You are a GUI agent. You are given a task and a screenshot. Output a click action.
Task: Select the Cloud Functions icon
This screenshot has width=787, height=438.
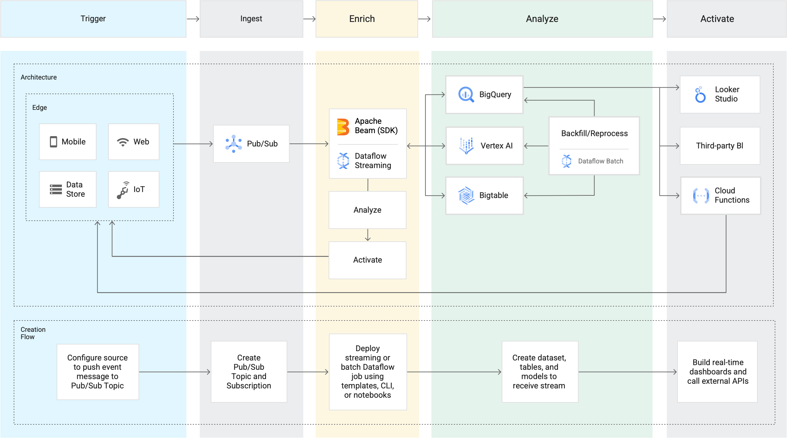[x=701, y=195]
